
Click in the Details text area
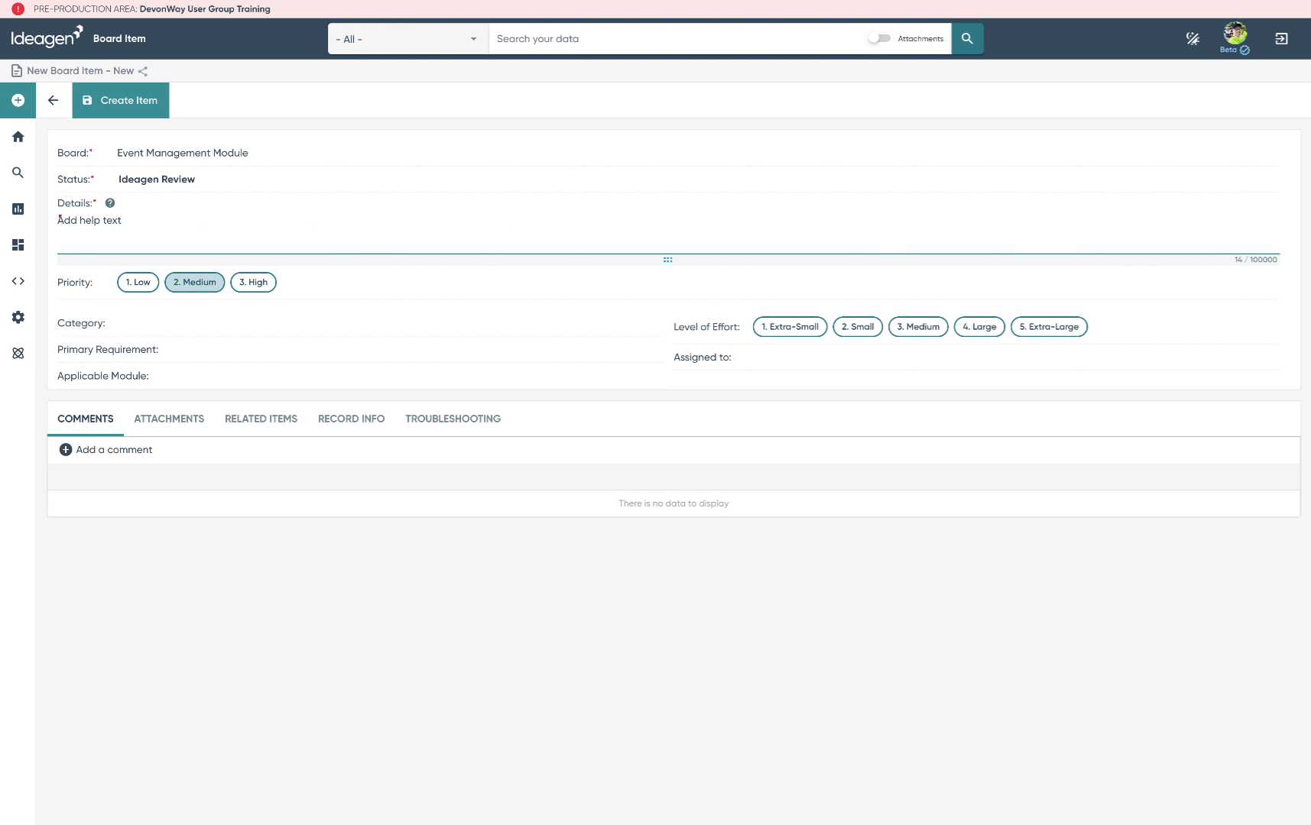coord(668,232)
